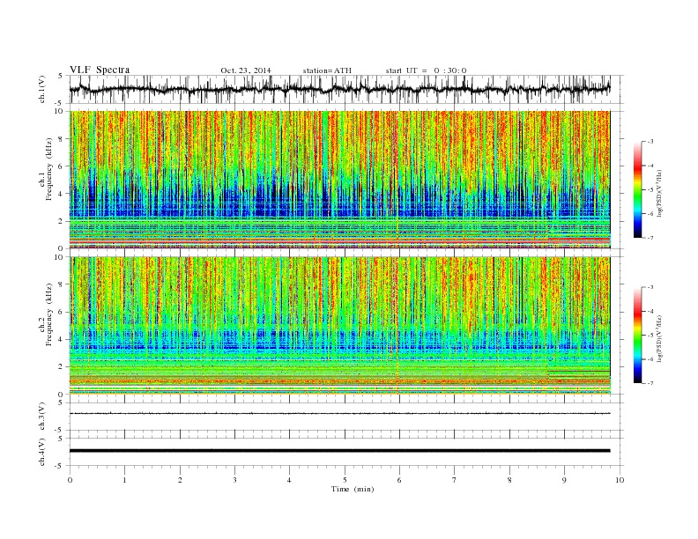This screenshot has width=698, height=539.
Task: Click the ch.1 color scale bar
Action: [638, 189]
